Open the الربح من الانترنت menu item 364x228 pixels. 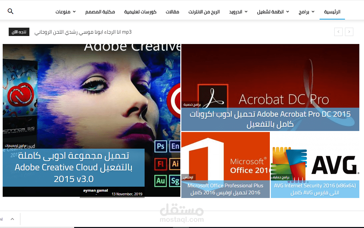(204, 12)
